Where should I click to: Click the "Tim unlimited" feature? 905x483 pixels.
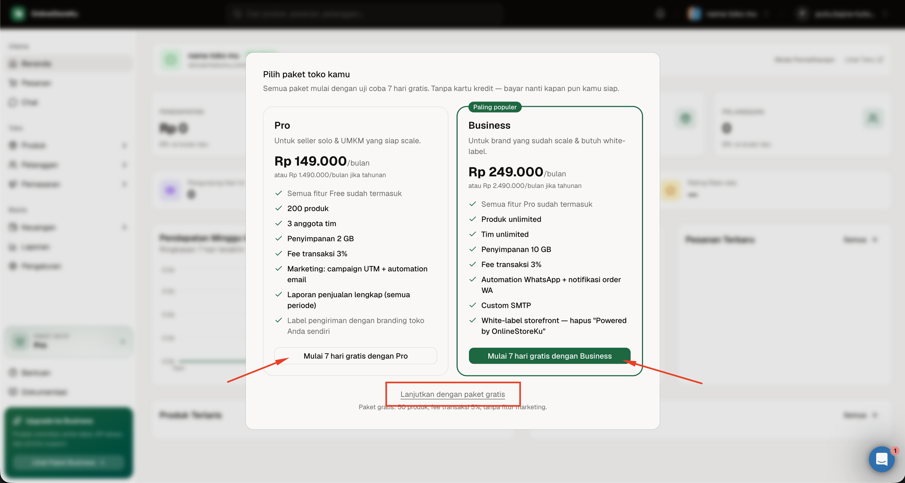coord(505,234)
